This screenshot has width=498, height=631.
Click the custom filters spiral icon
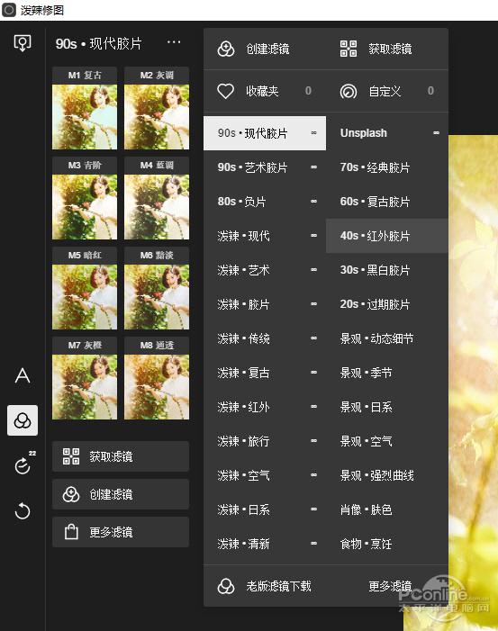point(349,91)
